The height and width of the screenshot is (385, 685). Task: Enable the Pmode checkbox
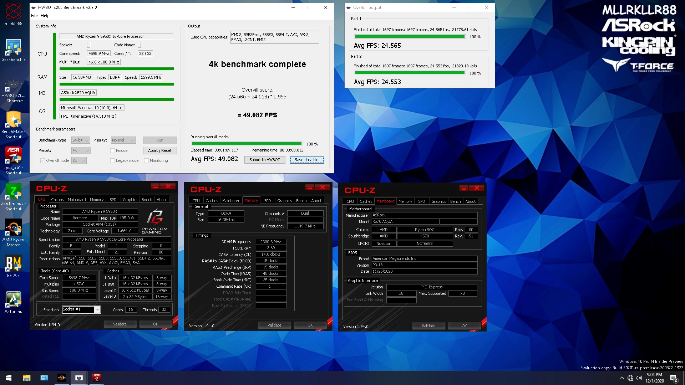click(112, 150)
